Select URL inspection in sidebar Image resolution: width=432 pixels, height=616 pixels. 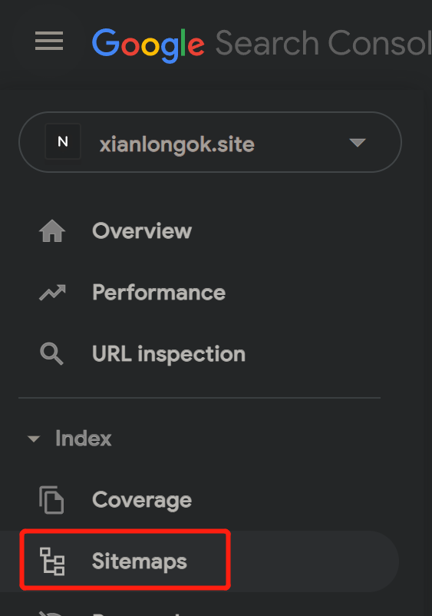(169, 355)
